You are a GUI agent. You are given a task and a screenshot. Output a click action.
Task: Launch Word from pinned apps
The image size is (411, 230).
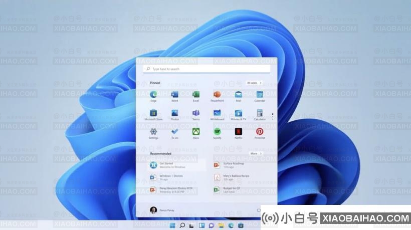(x=174, y=96)
